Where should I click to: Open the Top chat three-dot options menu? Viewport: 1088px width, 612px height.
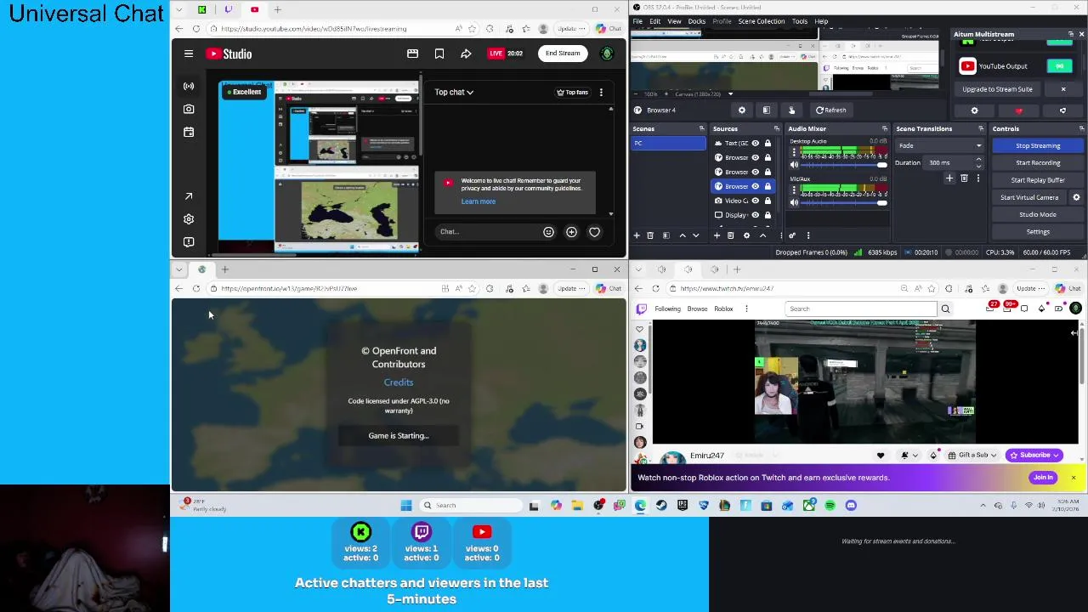point(601,92)
